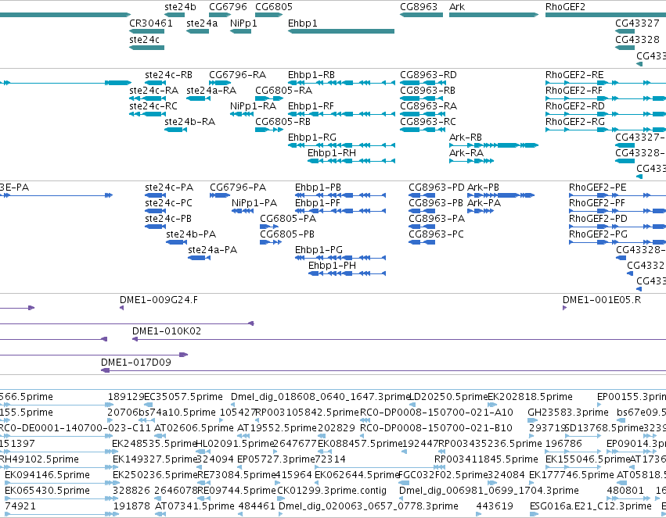Select transcript ste24a-RA
Image resolution: width=666 pixels, height=518 pixels.
point(198,98)
